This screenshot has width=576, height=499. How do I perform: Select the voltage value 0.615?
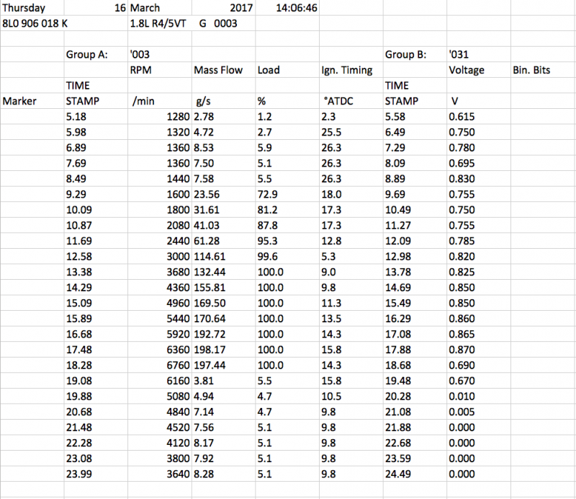point(462,115)
